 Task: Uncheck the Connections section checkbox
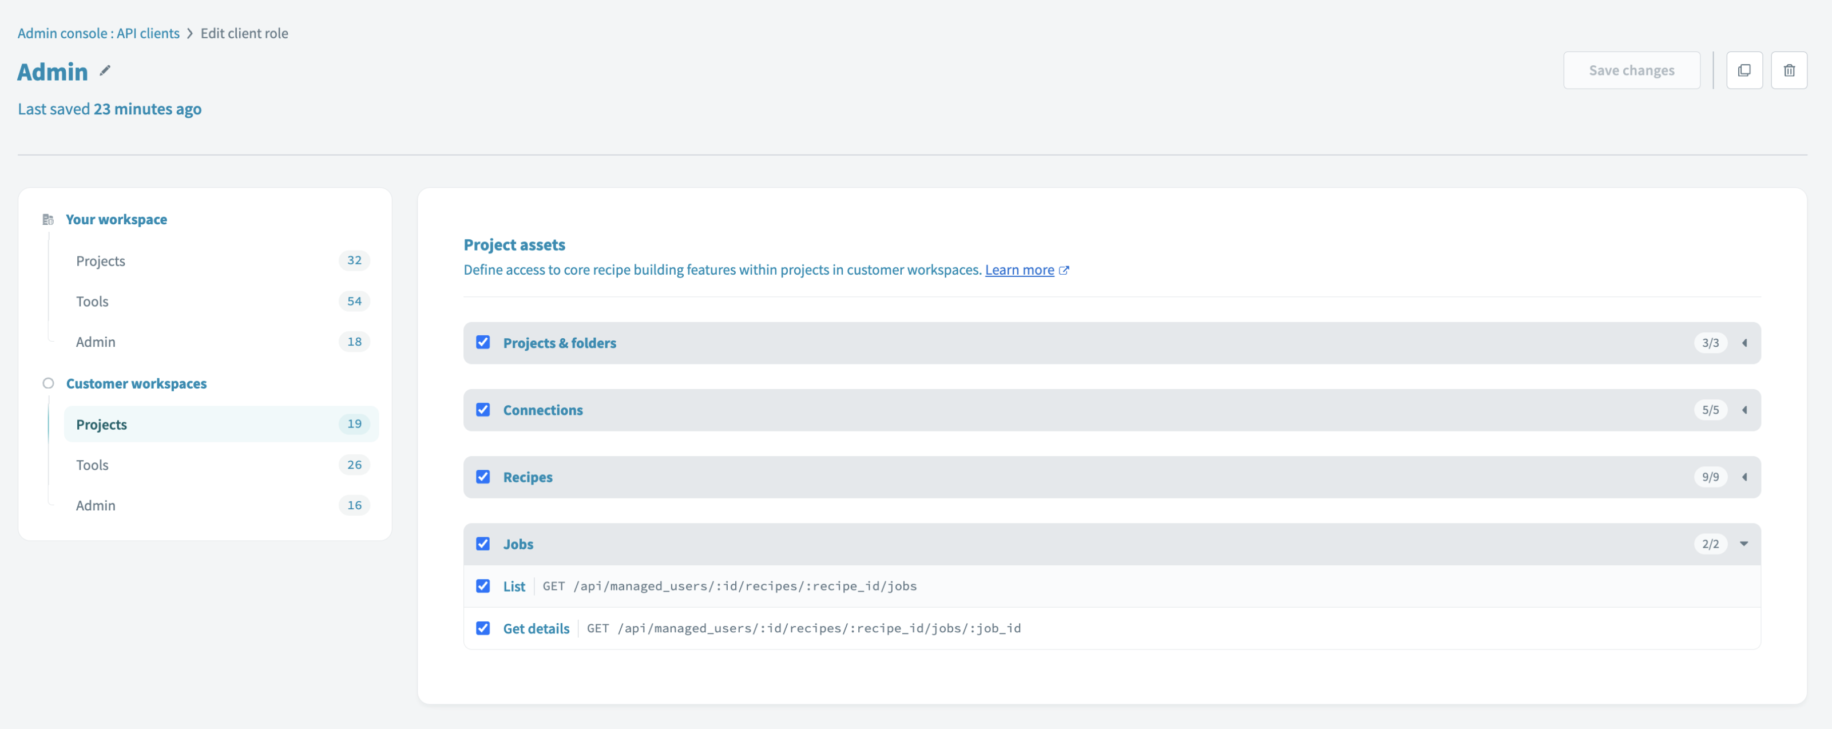[x=483, y=410]
